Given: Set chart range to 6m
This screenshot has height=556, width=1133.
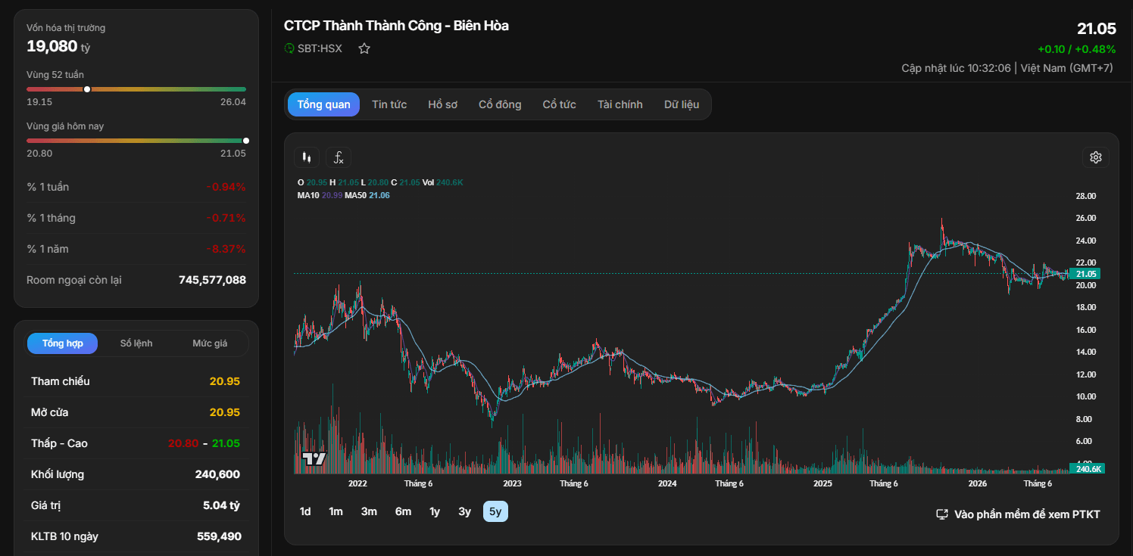Looking at the screenshot, I should (403, 512).
